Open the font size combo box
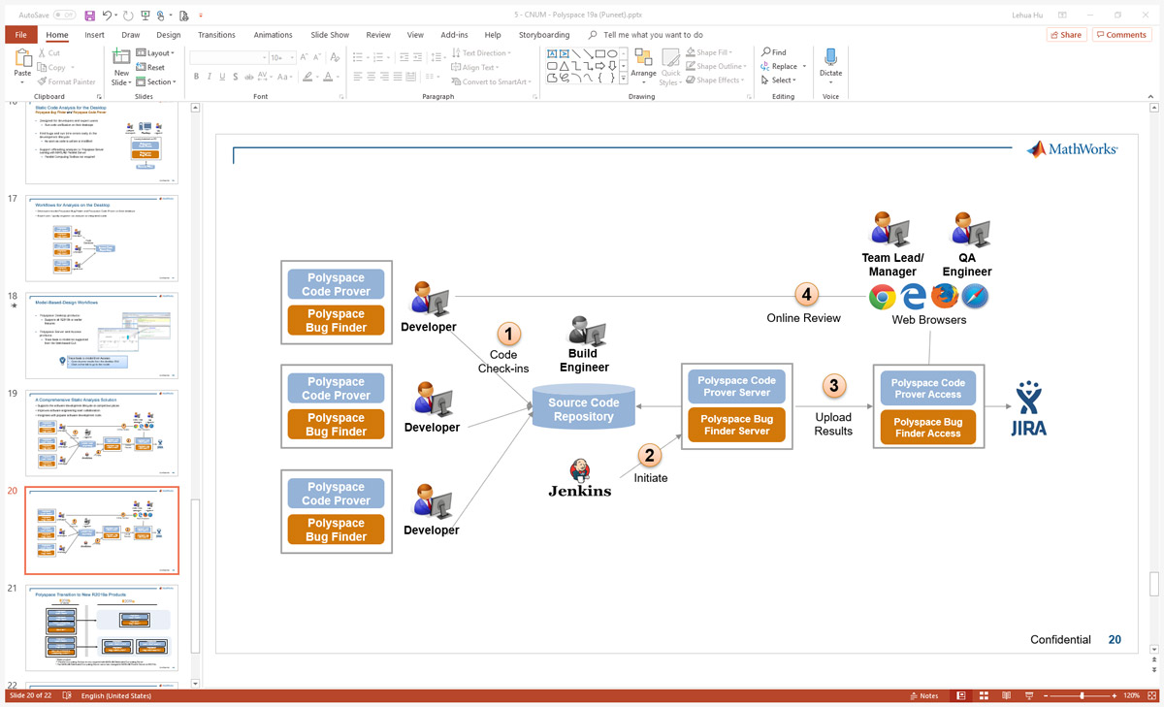1164x707 pixels. tap(281, 58)
